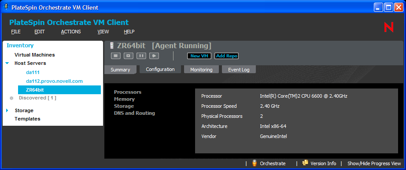Click the Physical Processors value 2
This screenshot has height=170, width=406.
pos(262,116)
